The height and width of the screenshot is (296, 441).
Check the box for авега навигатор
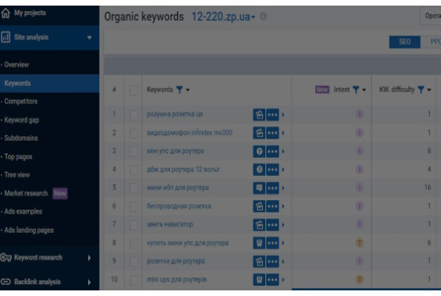pos(134,225)
